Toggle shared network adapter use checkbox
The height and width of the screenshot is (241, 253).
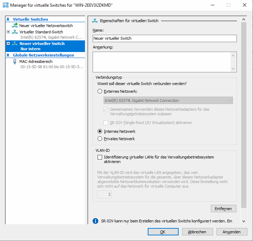click(x=106, y=109)
